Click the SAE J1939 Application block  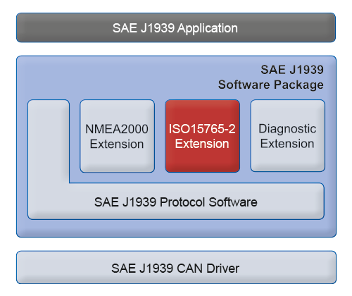176,27
